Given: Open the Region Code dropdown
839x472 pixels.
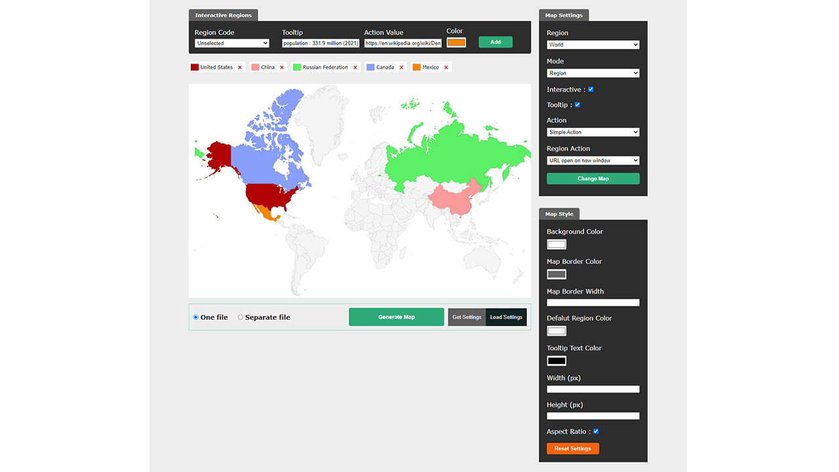Looking at the screenshot, I should 231,43.
